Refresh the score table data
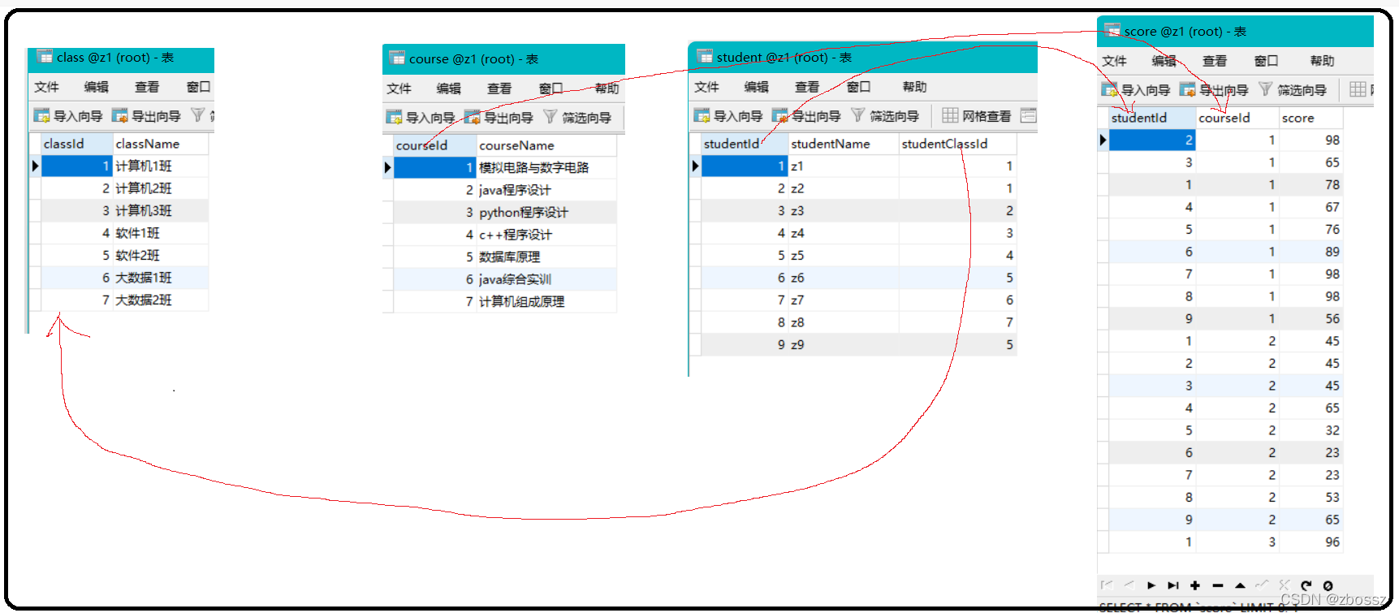 point(1306,585)
